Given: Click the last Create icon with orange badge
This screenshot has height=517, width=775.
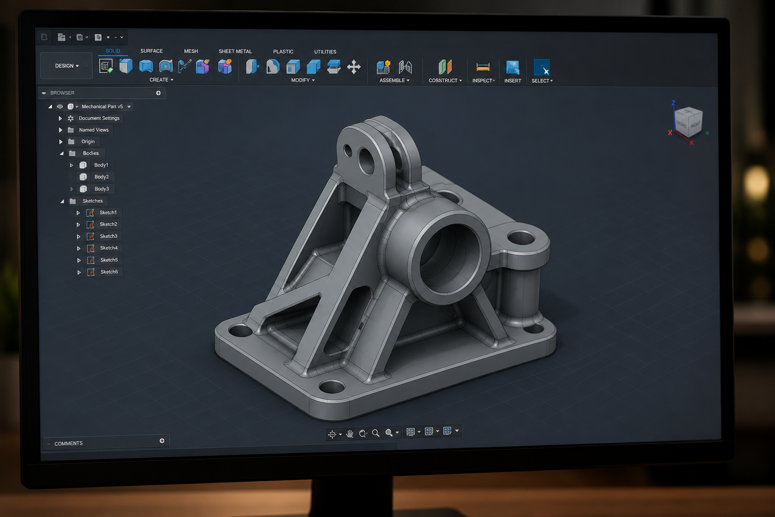Looking at the screenshot, I should click(x=225, y=66).
